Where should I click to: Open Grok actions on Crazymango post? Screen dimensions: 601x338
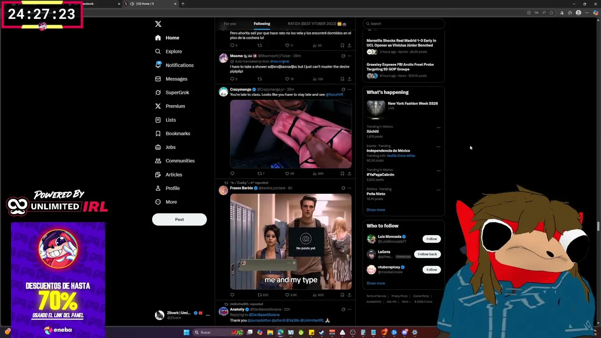(343, 89)
